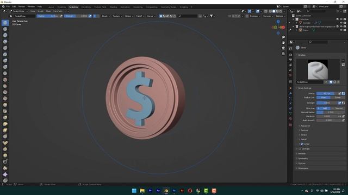The width and height of the screenshot is (348, 195).
Task: Toggle visibility of Collection in outliner
Action: click(341, 19)
